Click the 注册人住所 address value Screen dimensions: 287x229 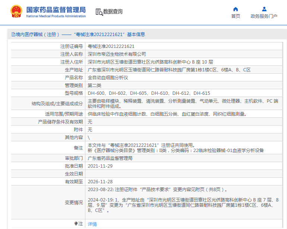pos(150,62)
